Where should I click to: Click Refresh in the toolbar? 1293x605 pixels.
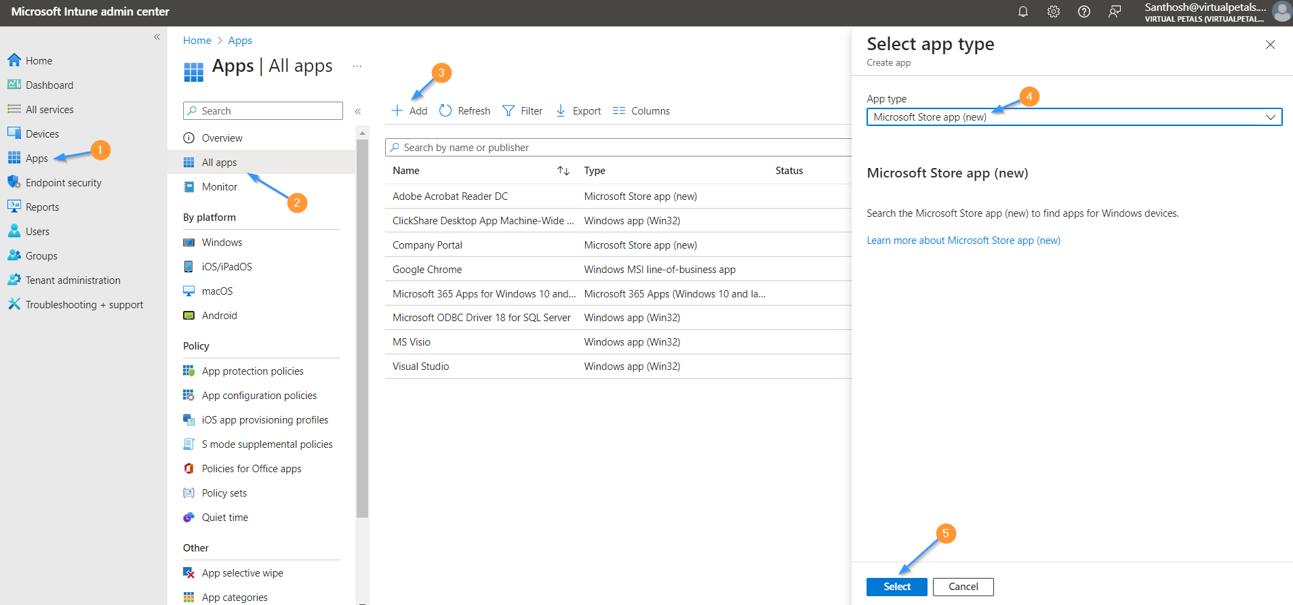coord(464,111)
